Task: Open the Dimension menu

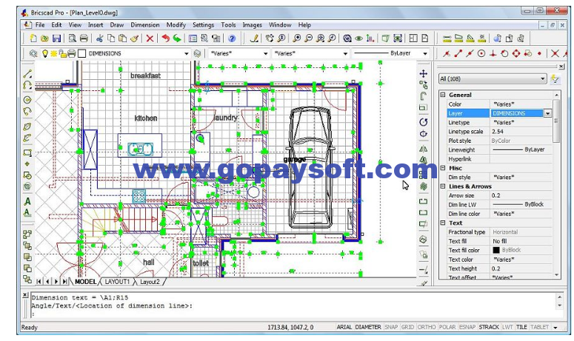Action: click(x=145, y=25)
